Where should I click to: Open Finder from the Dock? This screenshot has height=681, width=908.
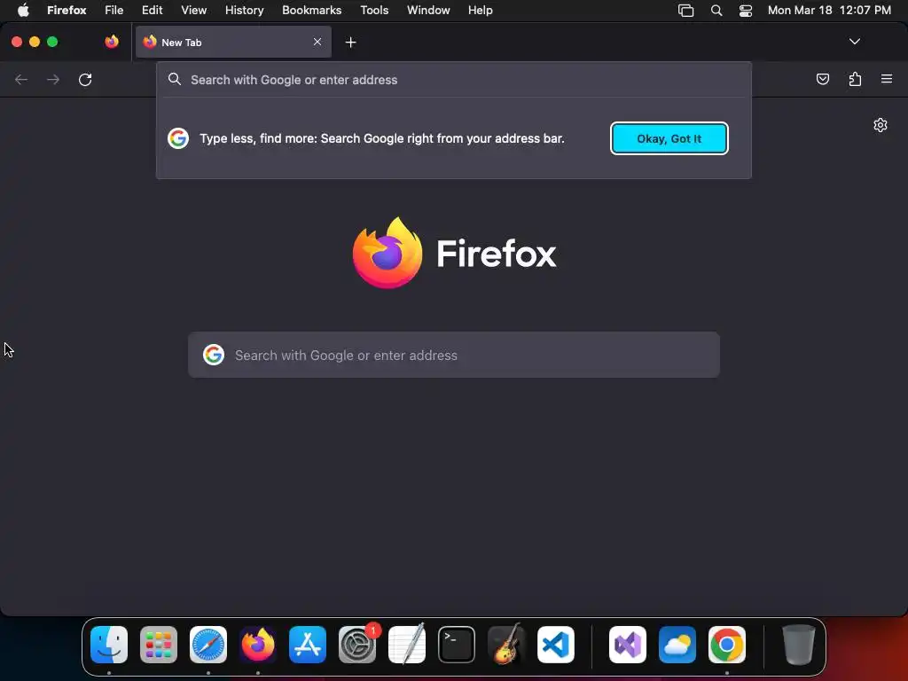[109, 645]
